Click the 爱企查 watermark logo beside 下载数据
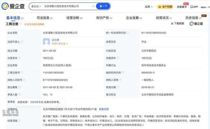The width and height of the screenshot is (210, 129). coord(196,24)
